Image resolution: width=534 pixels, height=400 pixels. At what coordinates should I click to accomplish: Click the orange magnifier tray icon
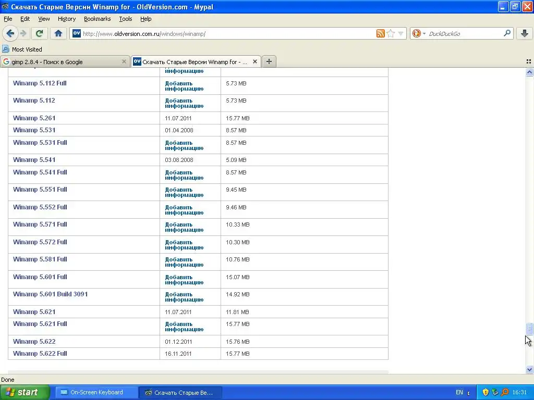coord(505,392)
